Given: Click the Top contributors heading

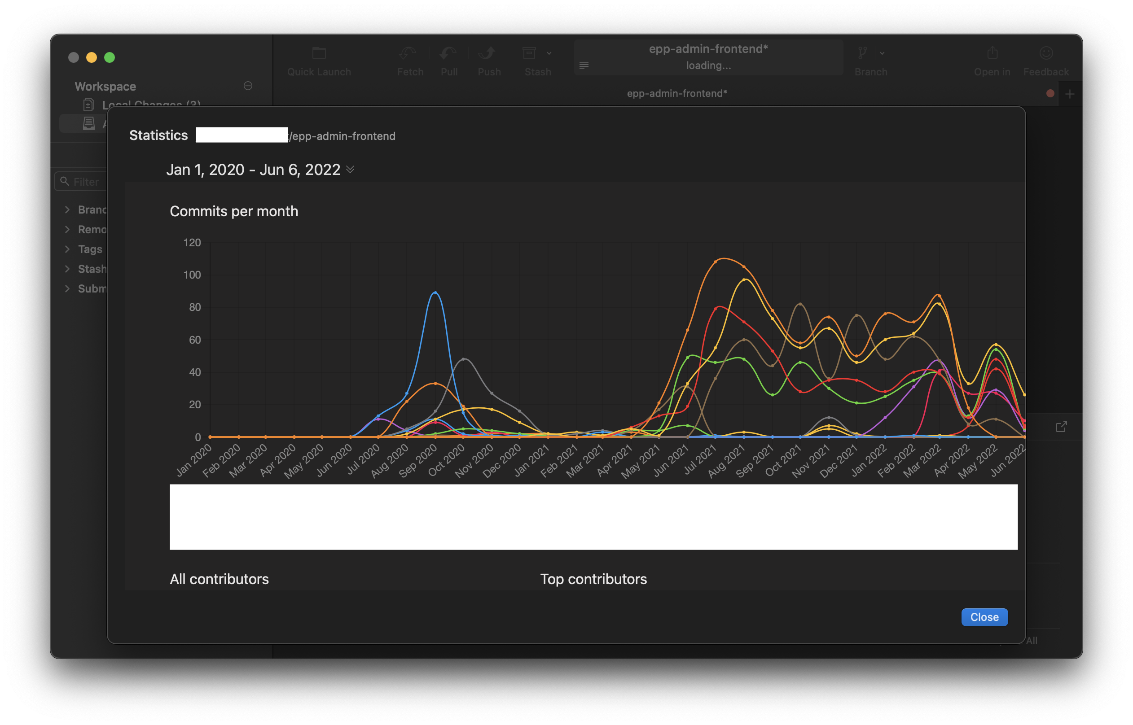Looking at the screenshot, I should pyautogui.click(x=593, y=579).
